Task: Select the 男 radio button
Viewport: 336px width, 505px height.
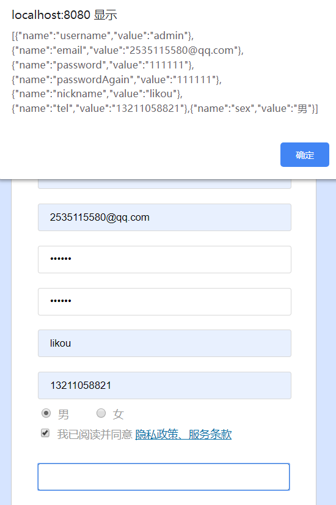Action: 46,413
